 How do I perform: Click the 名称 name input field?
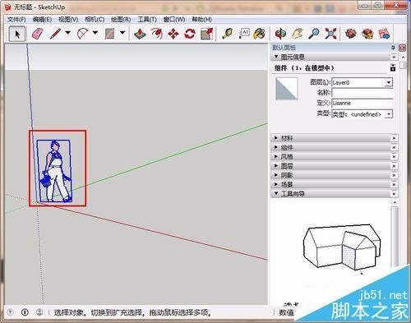[x=363, y=93]
